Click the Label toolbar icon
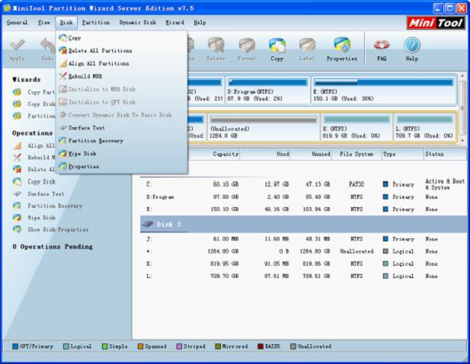 (x=307, y=45)
